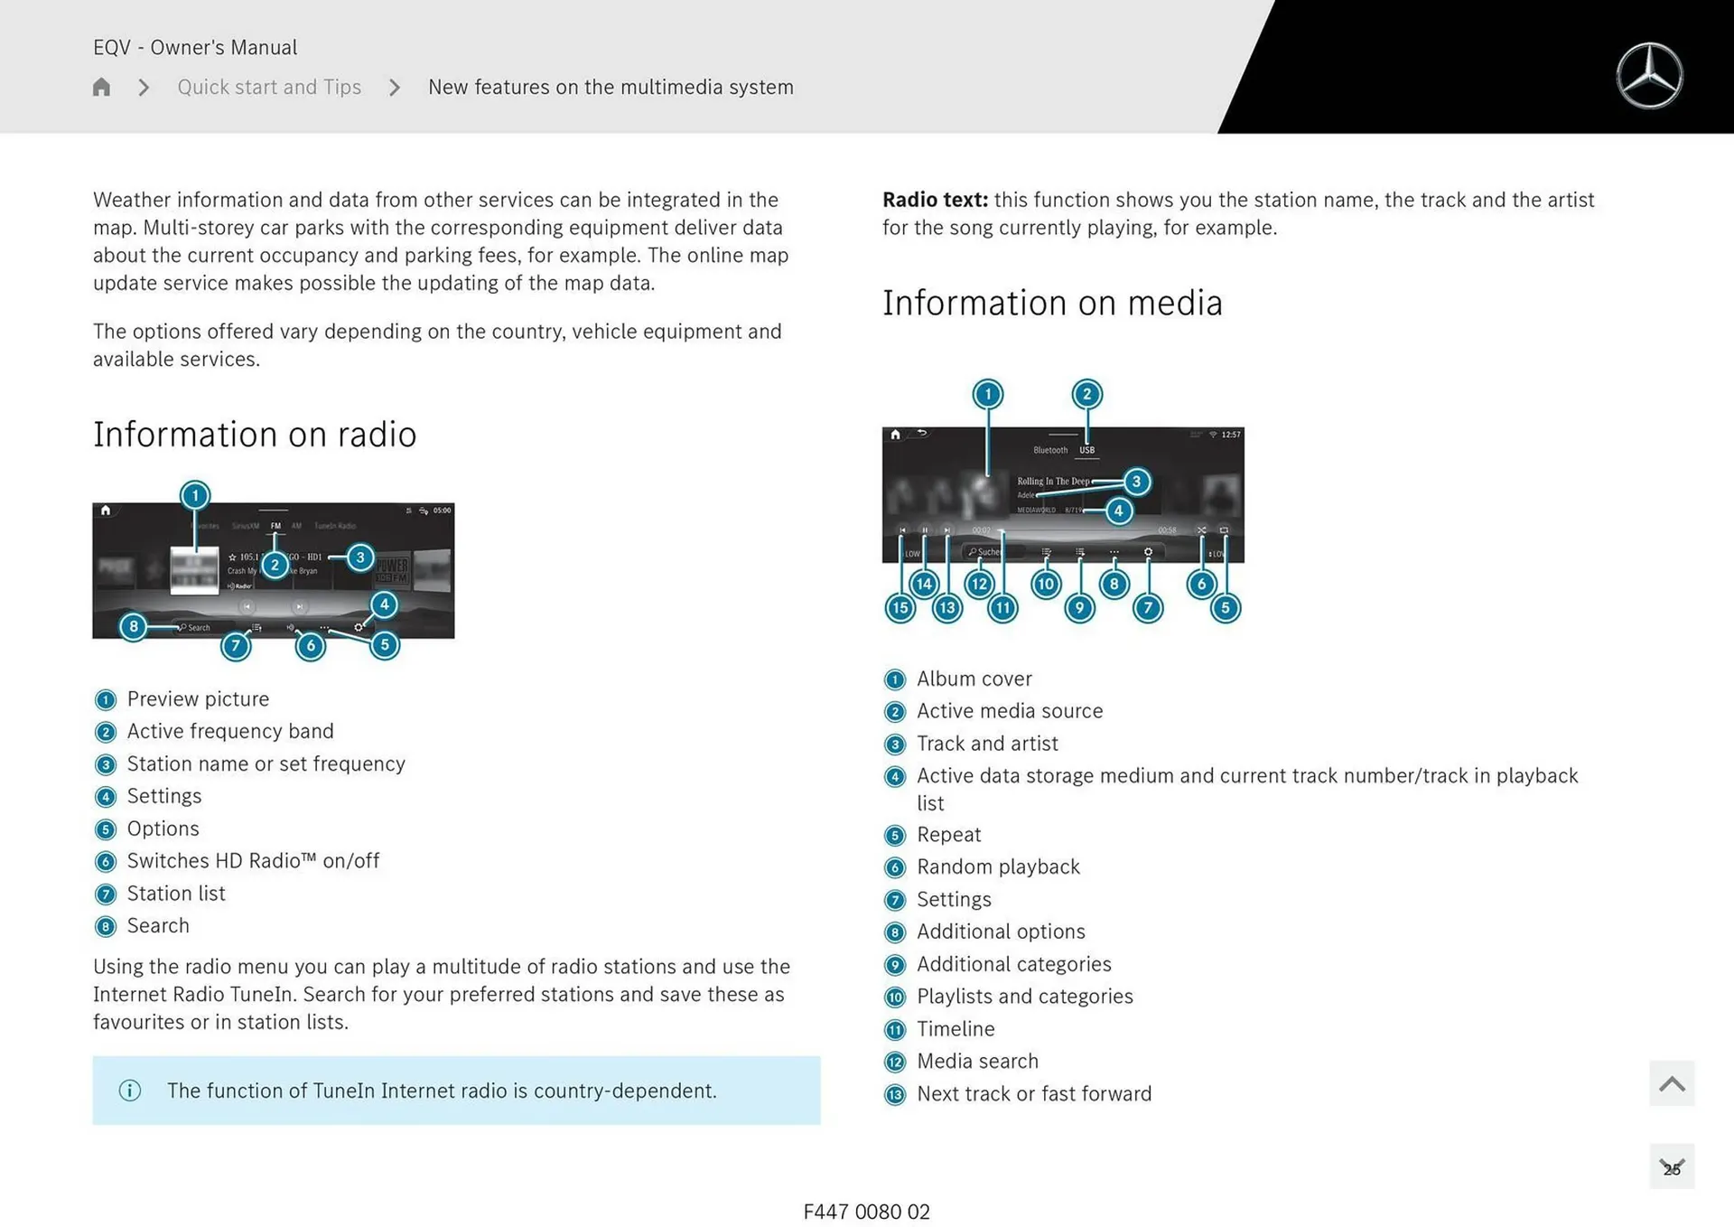Click legend marker 13 beside Next track
This screenshot has width=1734, height=1227.
click(x=894, y=1095)
